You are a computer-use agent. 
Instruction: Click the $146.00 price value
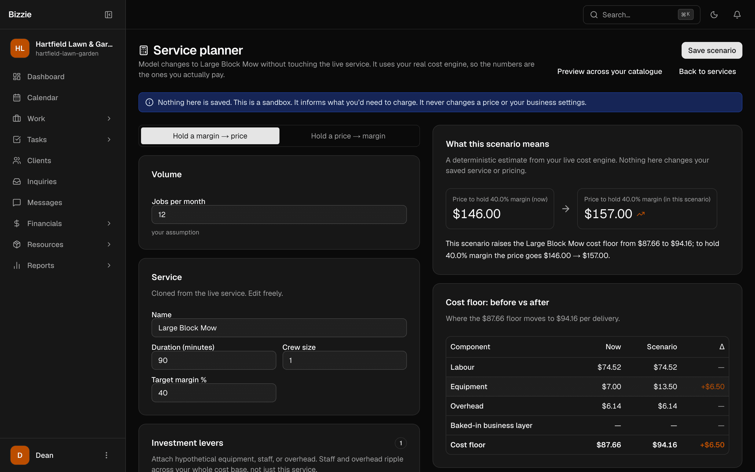point(476,214)
